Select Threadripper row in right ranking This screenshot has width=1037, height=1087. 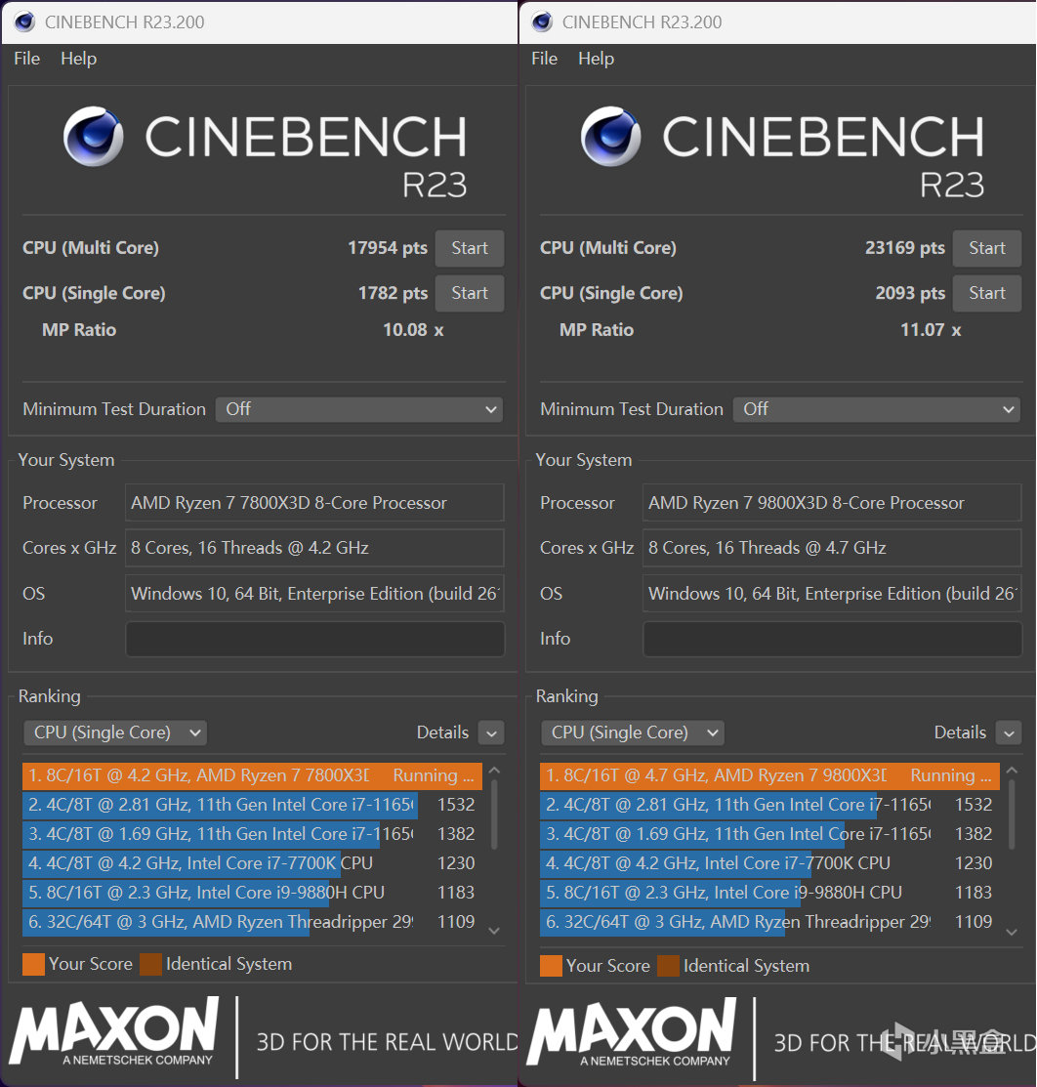[769, 922]
